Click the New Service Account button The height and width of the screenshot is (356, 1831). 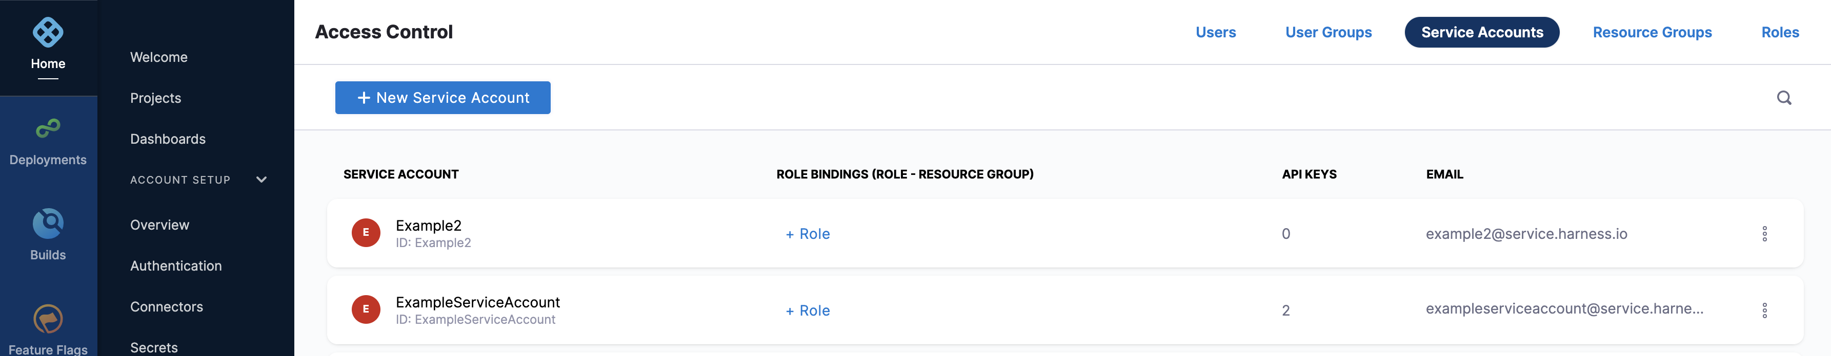443,98
